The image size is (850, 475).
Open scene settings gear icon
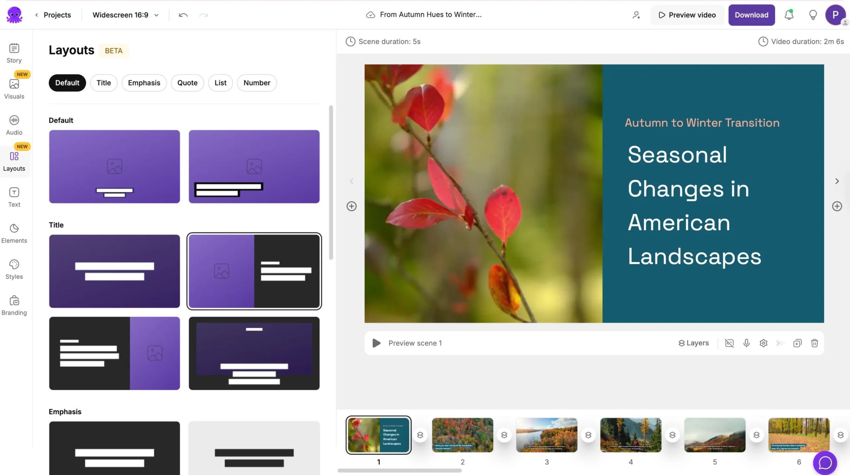coord(763,343)
